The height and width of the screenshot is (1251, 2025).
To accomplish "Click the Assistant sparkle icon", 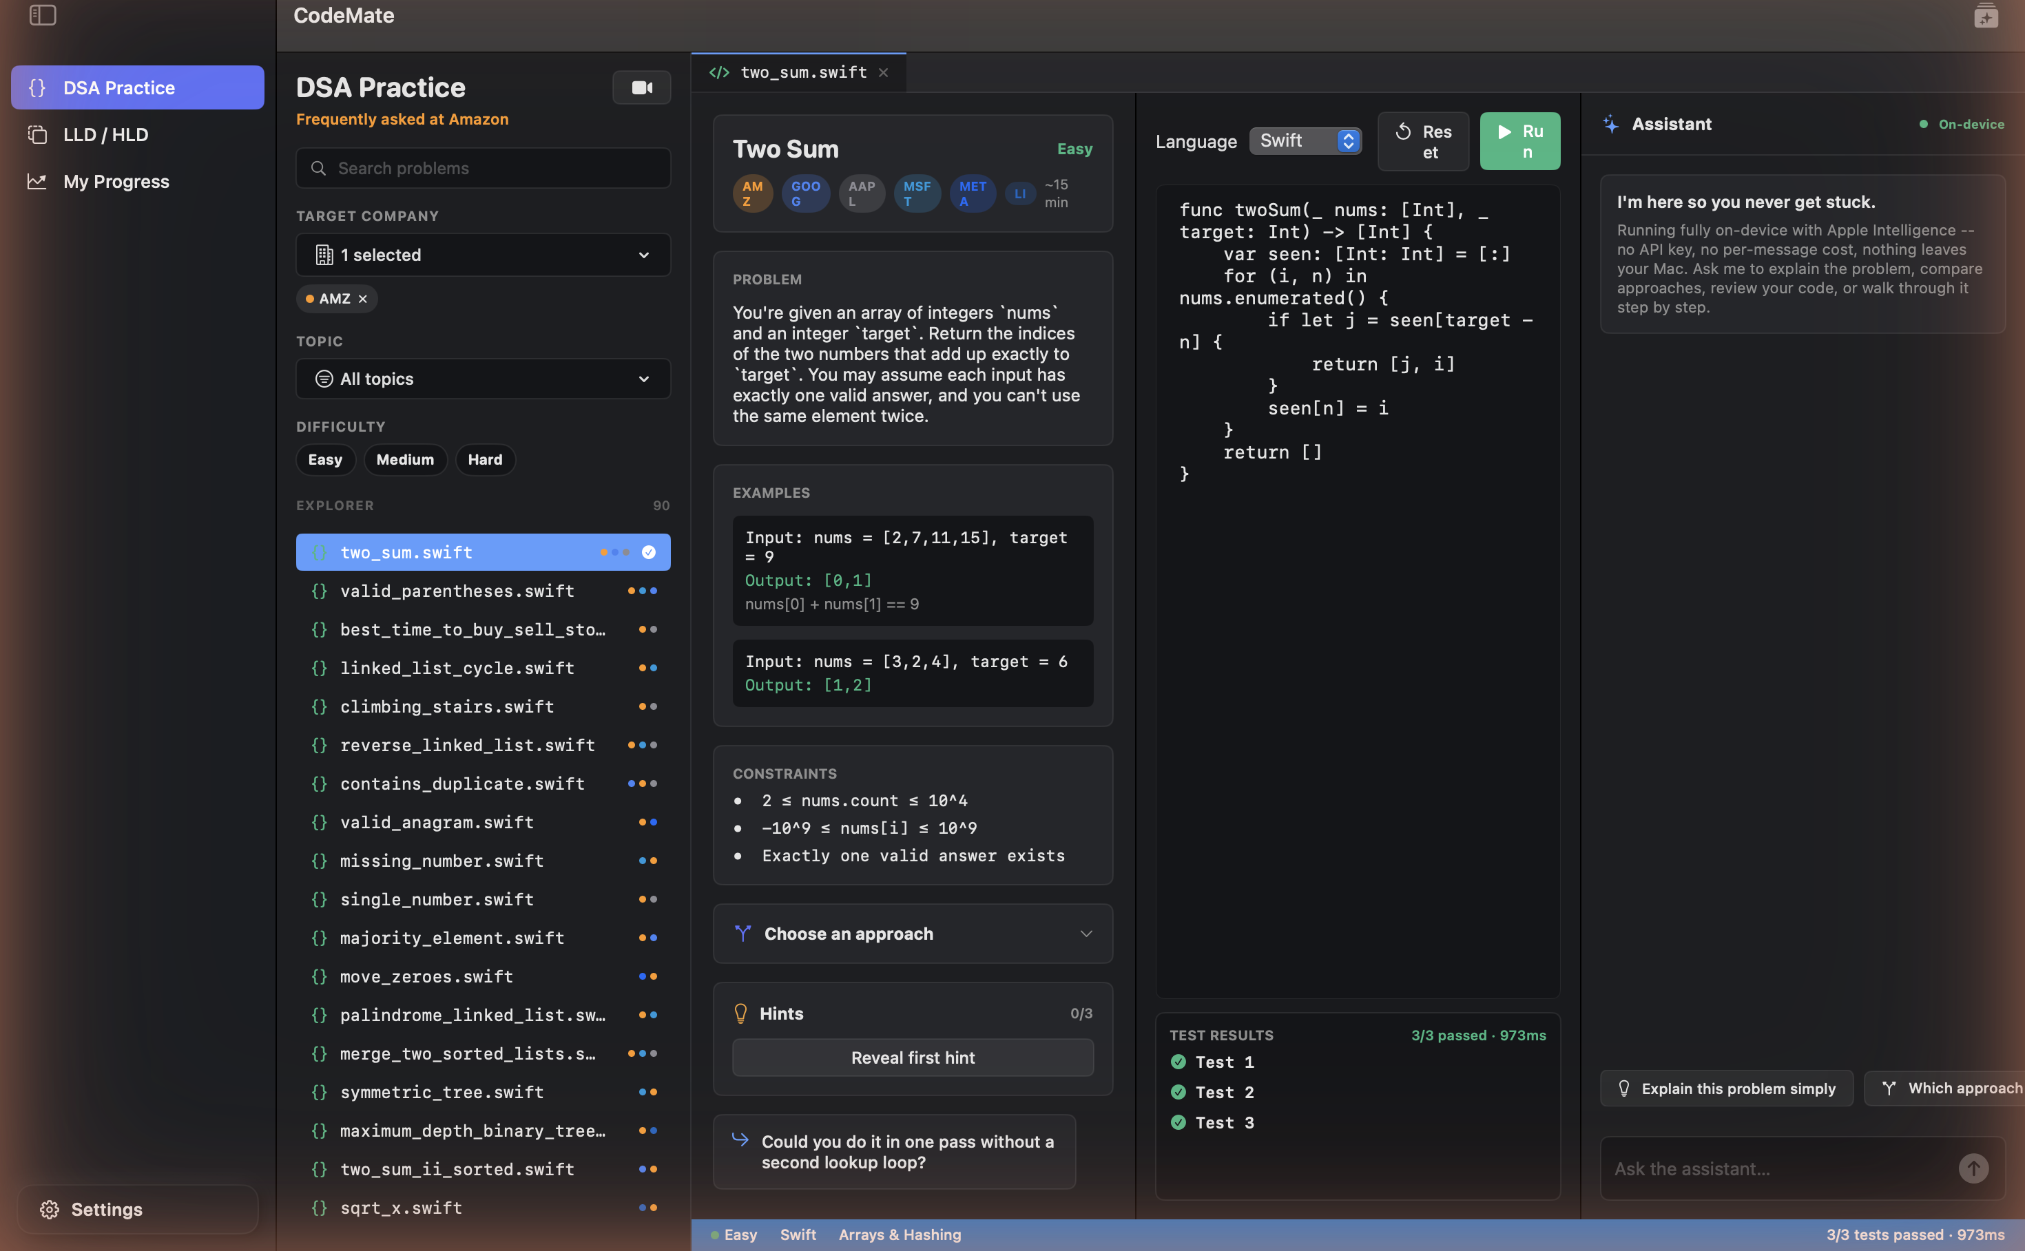I will 1610,124.
